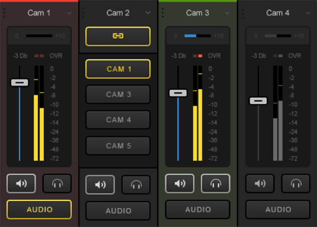Click the headphones icon under Cam 3

coord(216,184)
